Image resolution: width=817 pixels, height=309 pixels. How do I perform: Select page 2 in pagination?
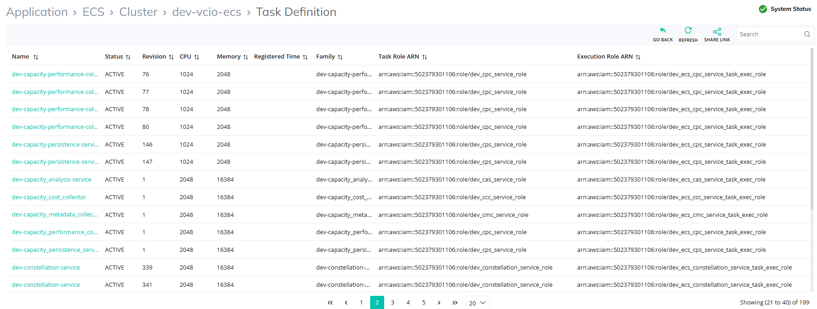[x=377, y=303]
